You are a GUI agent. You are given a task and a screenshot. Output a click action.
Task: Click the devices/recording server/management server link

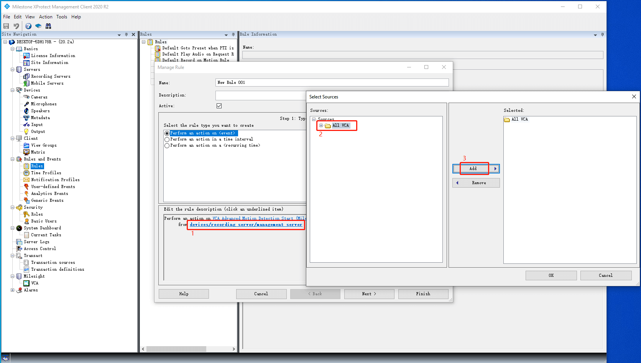tap(246, 225)
